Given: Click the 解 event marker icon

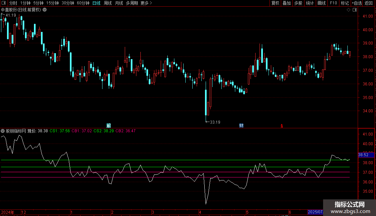Looking at the screenshot, I should pos(108,126).
